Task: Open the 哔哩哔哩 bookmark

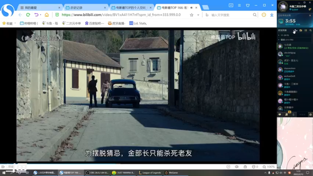Action: point(29,23)
